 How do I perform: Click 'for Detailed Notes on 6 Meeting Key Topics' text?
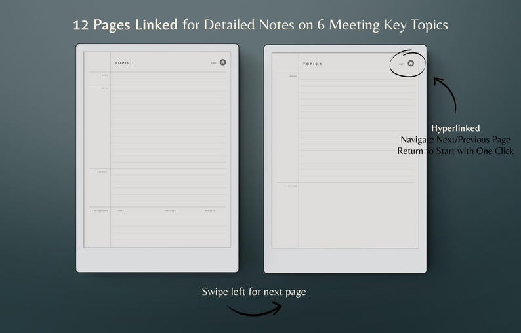(x=315, y=25)
